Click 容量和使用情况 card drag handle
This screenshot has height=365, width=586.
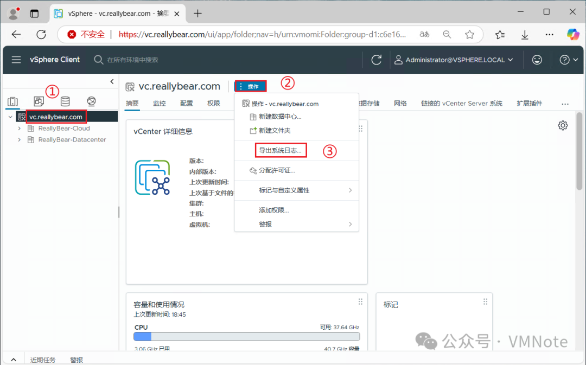click(360, 302)
